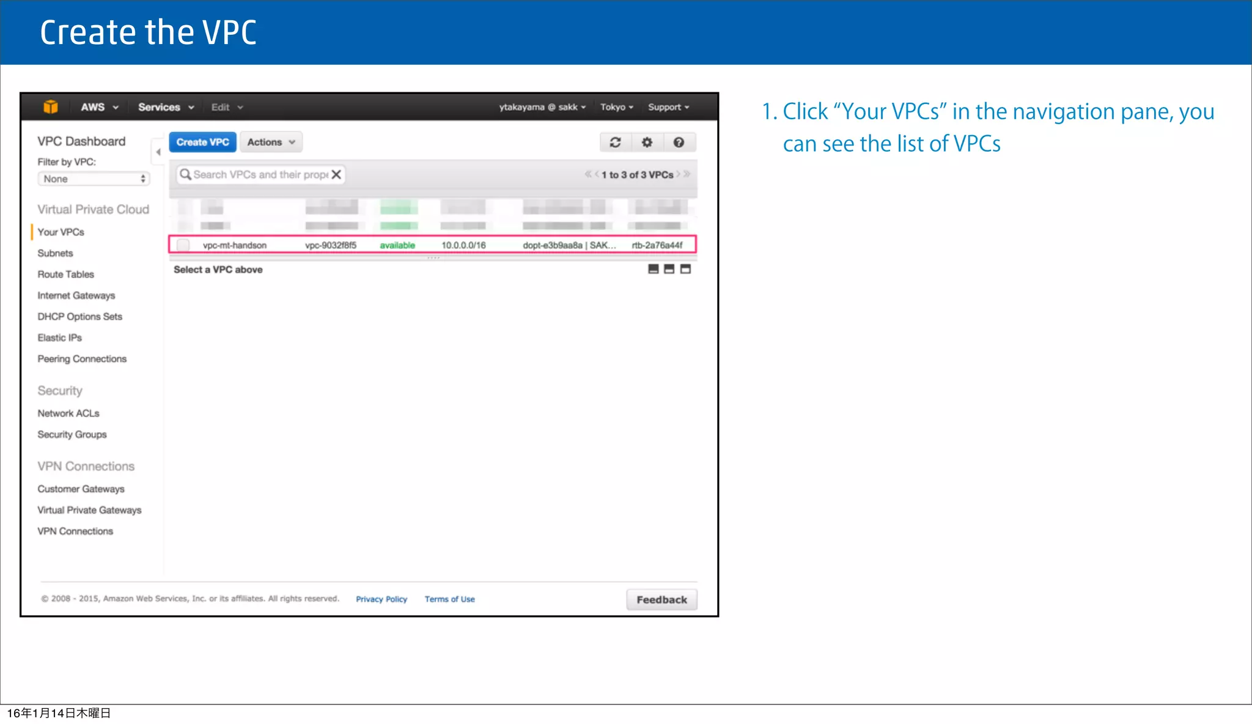The image size is (1252, 724).
Task: Open ytakayama @ sakk account menu
Action: [542, 107]
